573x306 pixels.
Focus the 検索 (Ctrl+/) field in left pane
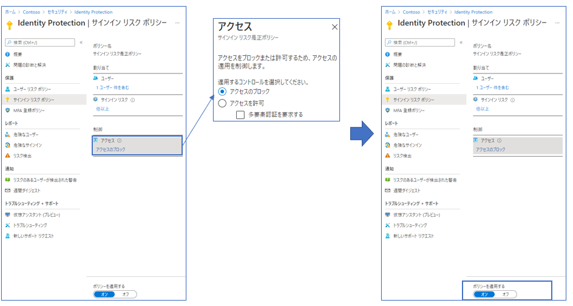(40, 42)
